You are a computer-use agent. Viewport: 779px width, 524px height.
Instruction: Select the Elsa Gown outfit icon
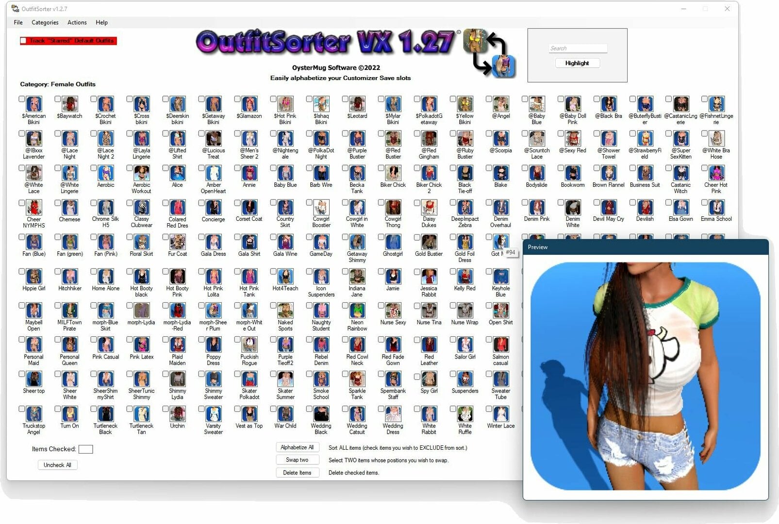coord(680,208)
